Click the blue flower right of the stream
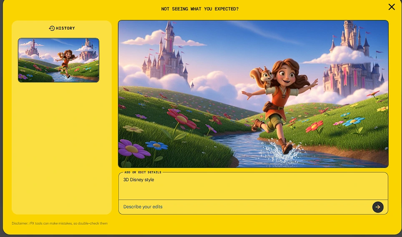This screenshot has height=237, width=402. pyautogui.click(x=354, y=122)
